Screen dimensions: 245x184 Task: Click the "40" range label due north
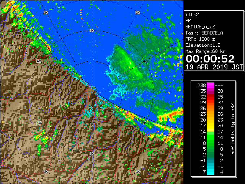(x=92, y=31)
